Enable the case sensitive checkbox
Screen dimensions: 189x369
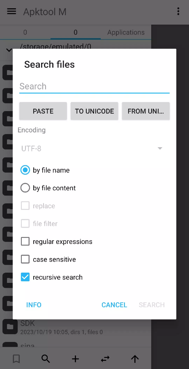(x=48, y=260)
